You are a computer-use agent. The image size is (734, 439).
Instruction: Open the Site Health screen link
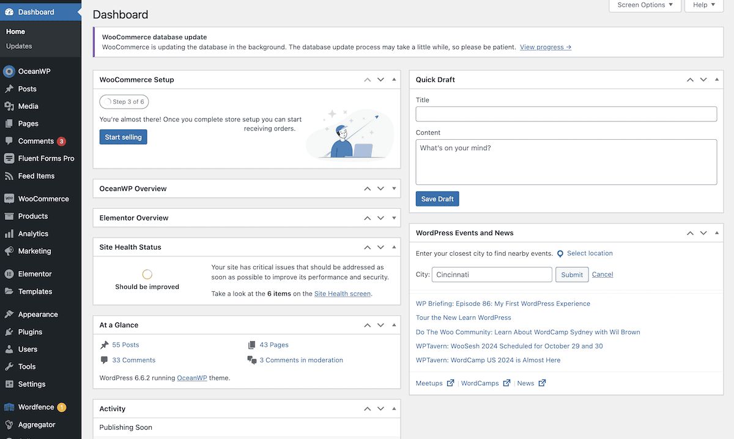coord(343,294)
